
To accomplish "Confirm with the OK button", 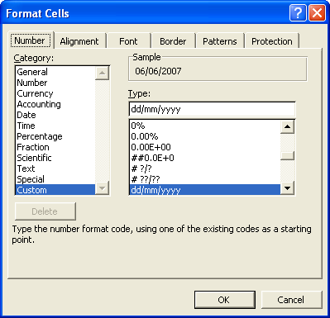I will tap(225, 300).
